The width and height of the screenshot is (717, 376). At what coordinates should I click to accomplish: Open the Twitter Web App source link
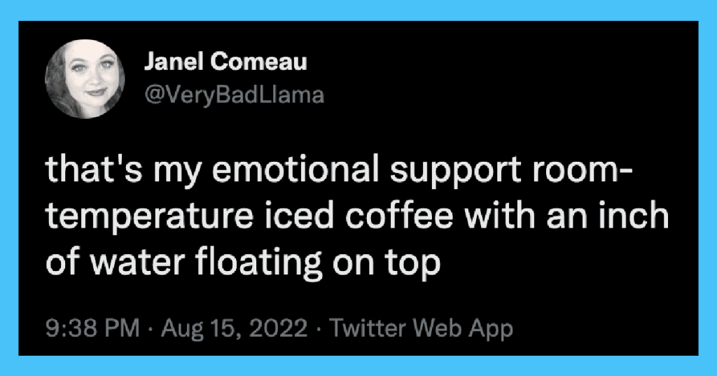tap(421, 328)
